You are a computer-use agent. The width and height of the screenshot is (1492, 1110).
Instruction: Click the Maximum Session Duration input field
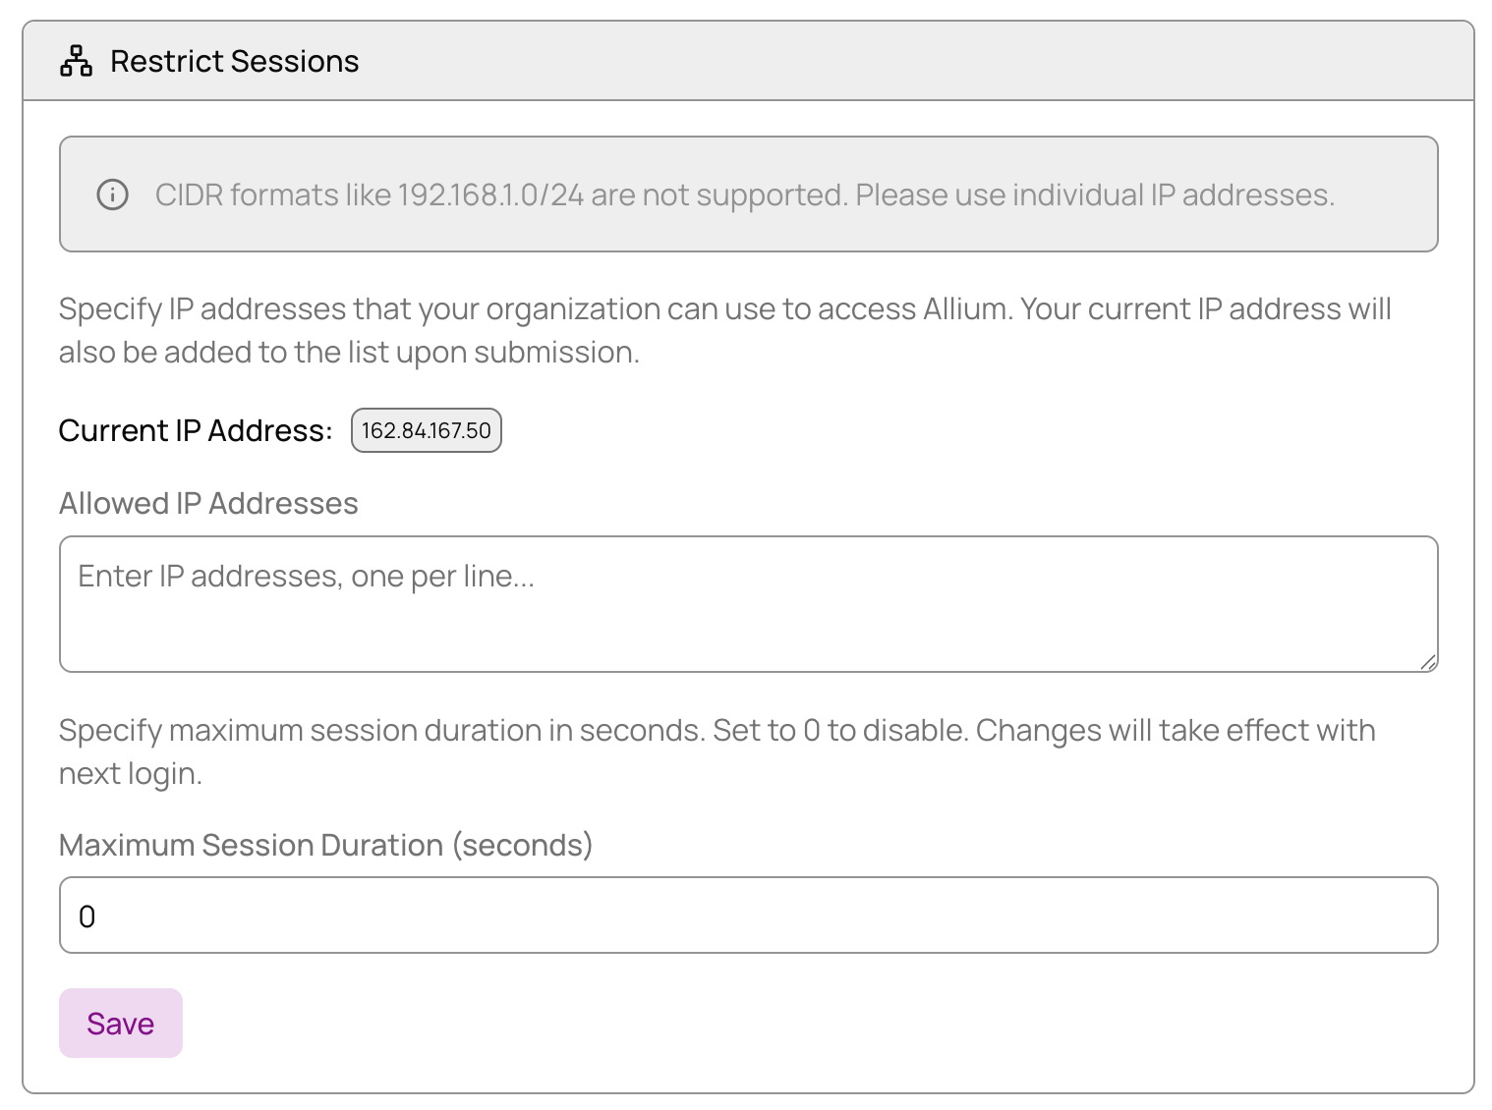(747, 916)
